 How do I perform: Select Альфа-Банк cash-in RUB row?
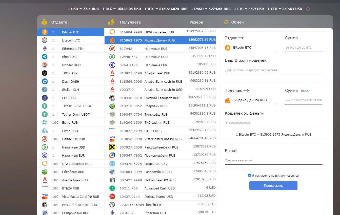tap(160, 81)
